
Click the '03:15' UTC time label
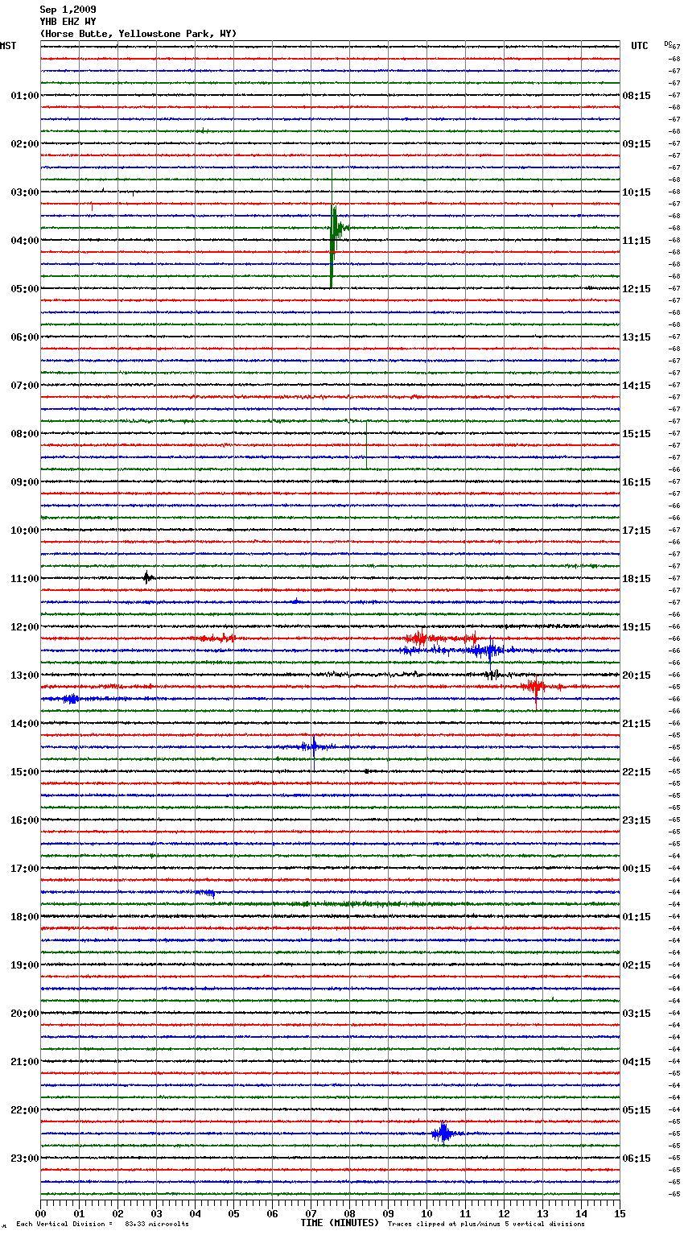click(637, 1014)
